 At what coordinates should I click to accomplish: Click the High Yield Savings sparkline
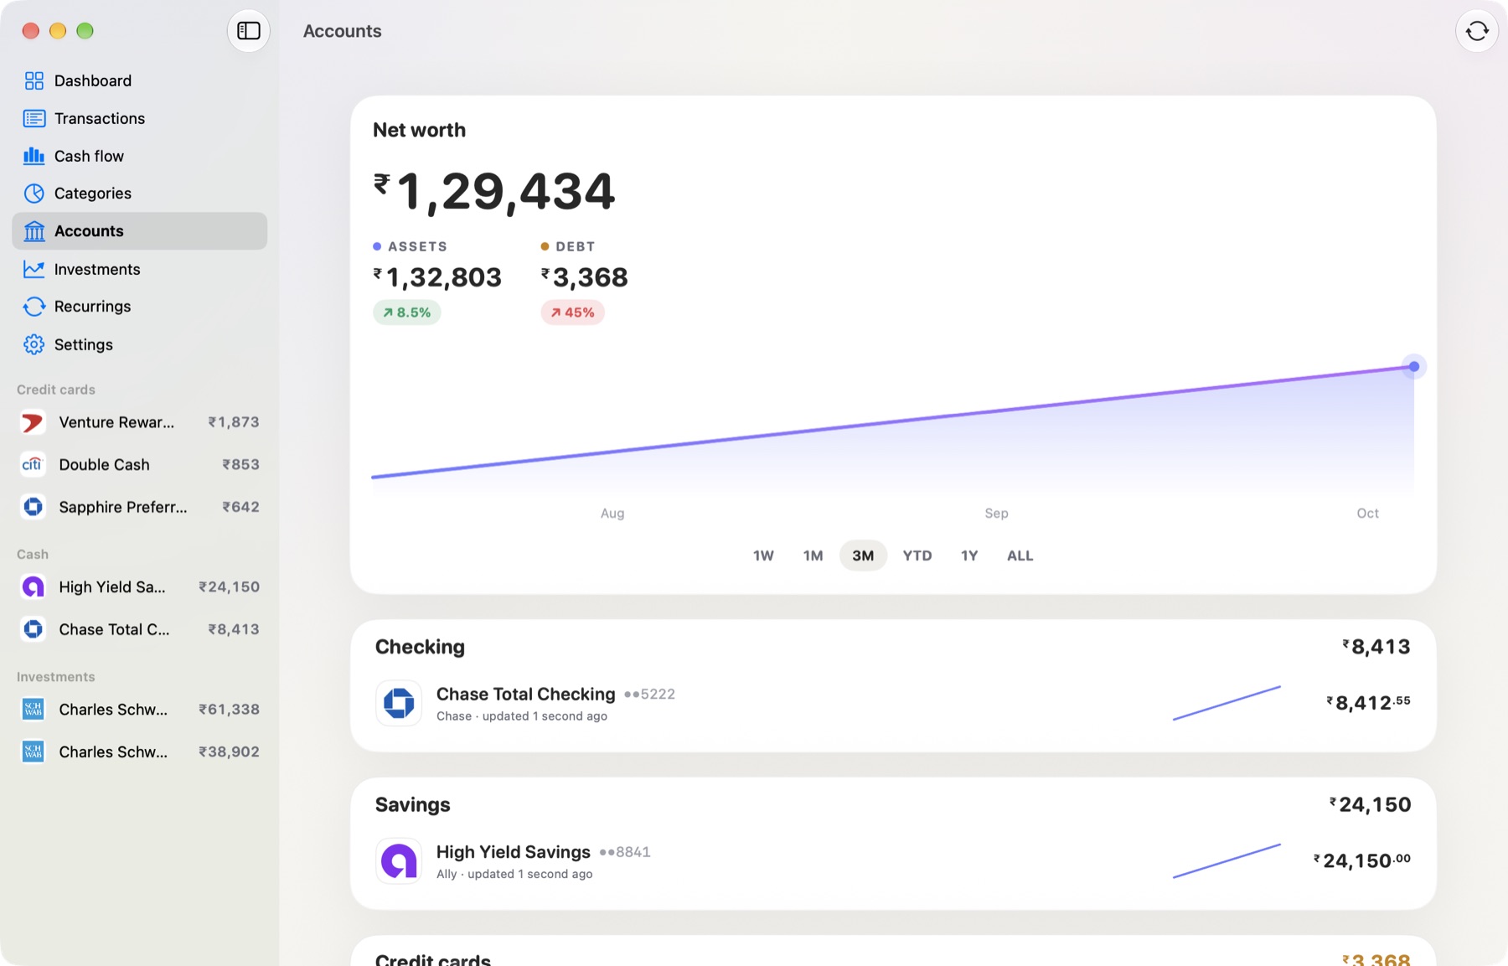click(x=1227, y=861)
